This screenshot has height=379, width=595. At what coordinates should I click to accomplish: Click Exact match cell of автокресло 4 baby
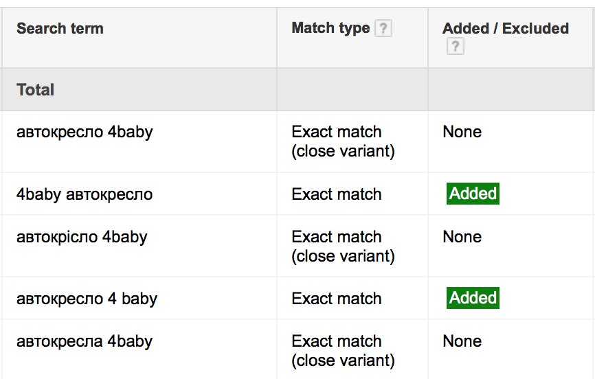coord(337,299)
